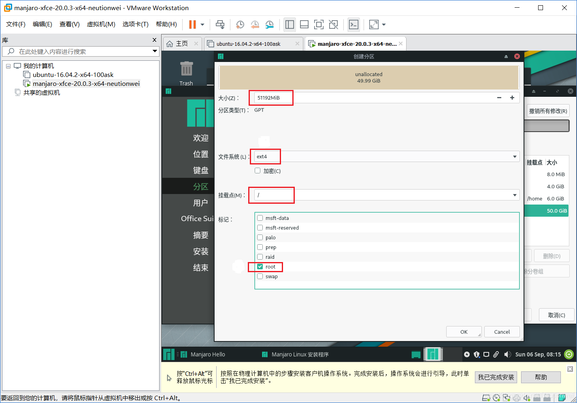This screenshot has width=577, height=403.
Task: Close the ubuntu-16.04.2-x64-100ask tab
Action: click(297, 44)
